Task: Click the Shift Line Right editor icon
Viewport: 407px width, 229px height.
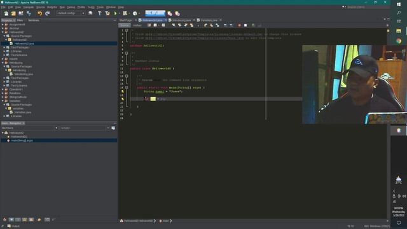Action: click(x=231, y=25)
